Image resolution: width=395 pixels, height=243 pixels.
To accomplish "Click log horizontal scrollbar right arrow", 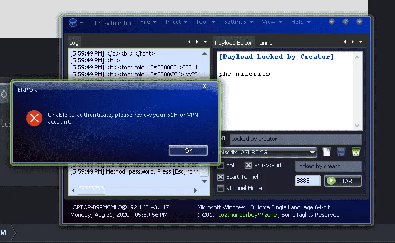I will (195, 190).
